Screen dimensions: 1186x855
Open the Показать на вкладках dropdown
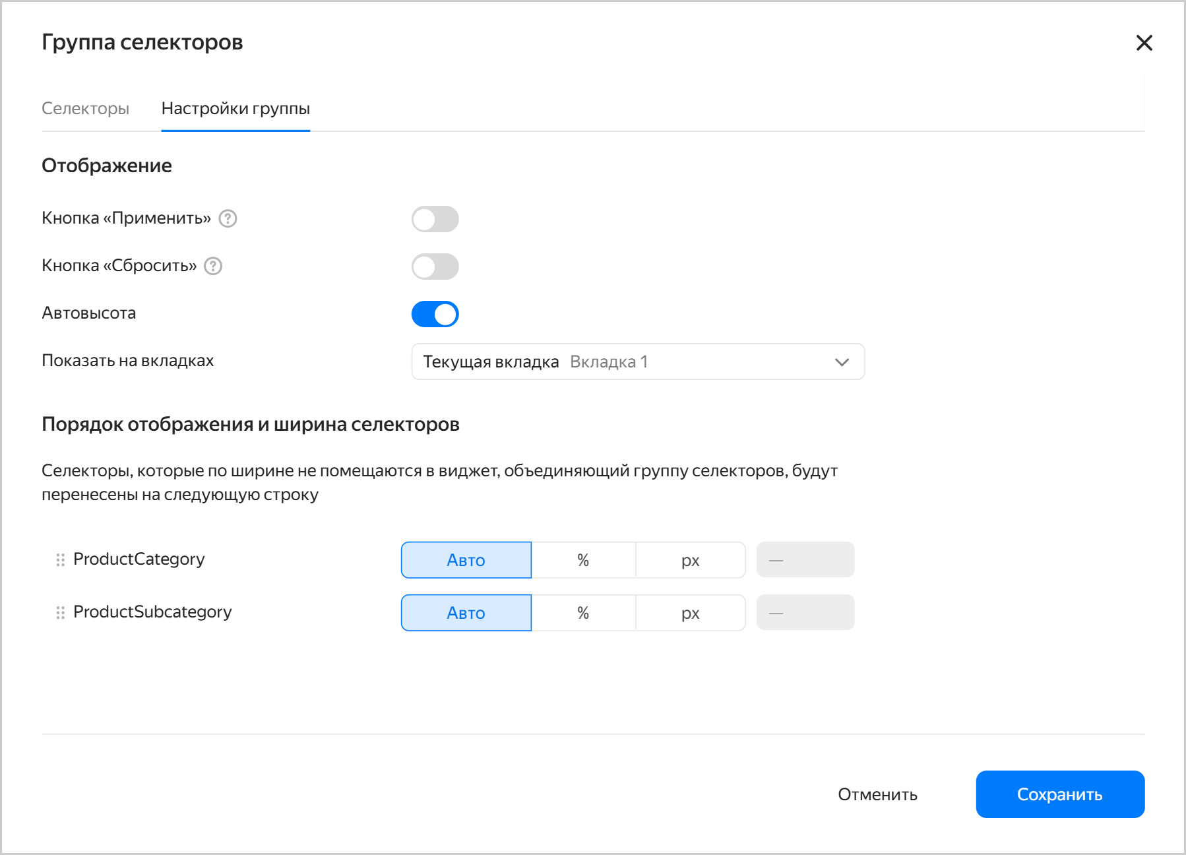pyautogui.click(x=637, y=362)
